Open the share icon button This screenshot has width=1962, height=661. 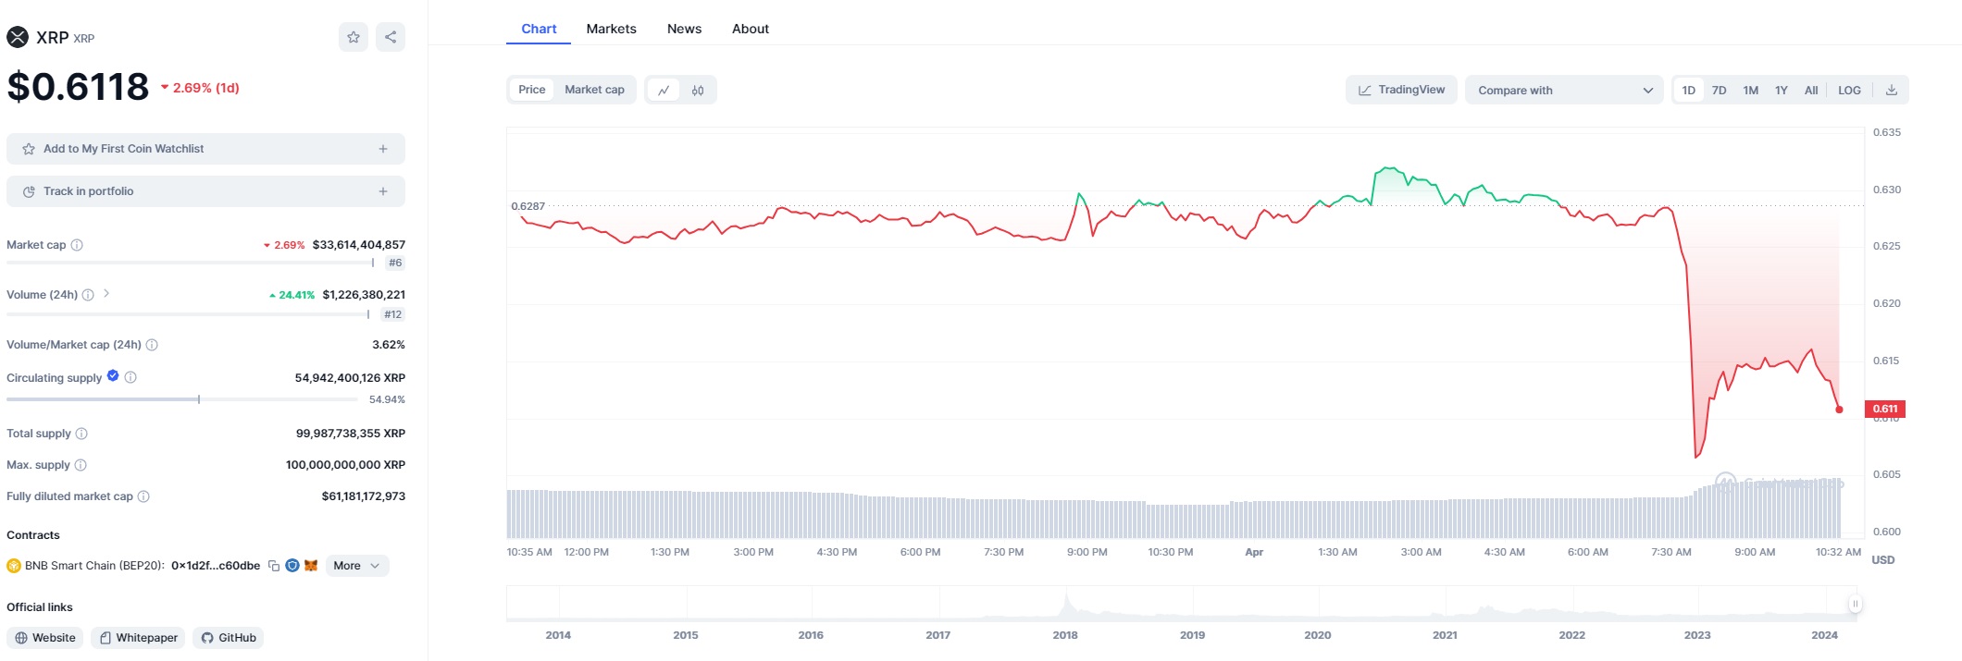click(x=391, y=37)
